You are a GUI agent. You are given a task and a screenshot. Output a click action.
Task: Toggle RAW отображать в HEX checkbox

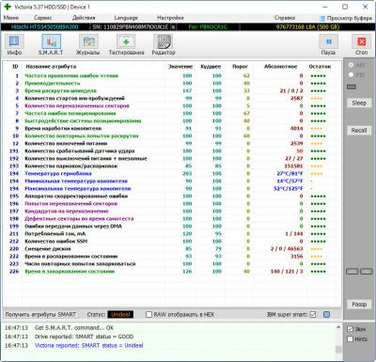pyautogui.click(x=149, y=314)
